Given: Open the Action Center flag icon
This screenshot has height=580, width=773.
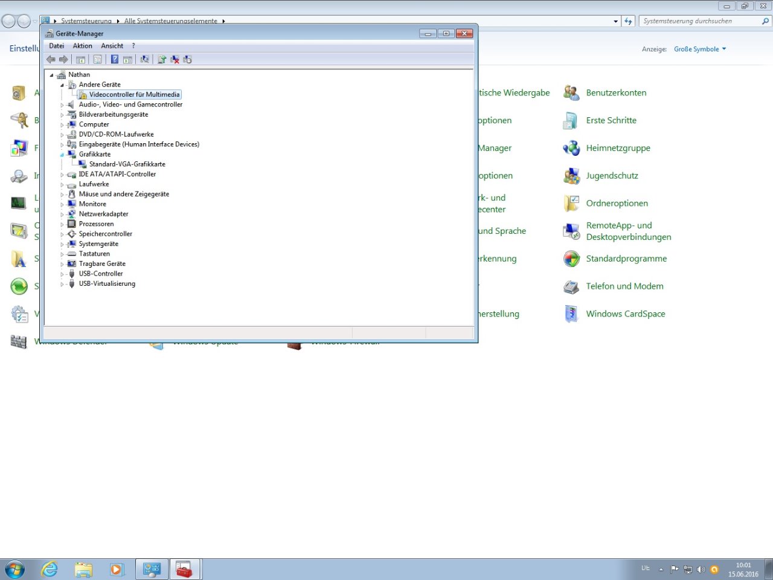Looking at the screenshot, I should tap(675, 569).
